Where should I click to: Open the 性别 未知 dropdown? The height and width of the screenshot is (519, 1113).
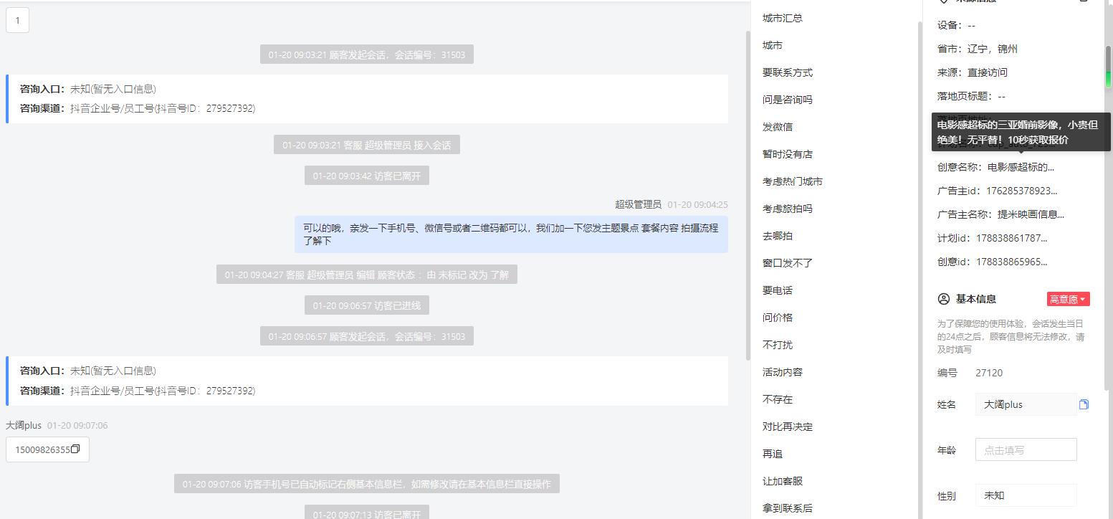click(x=1026, y=495)
